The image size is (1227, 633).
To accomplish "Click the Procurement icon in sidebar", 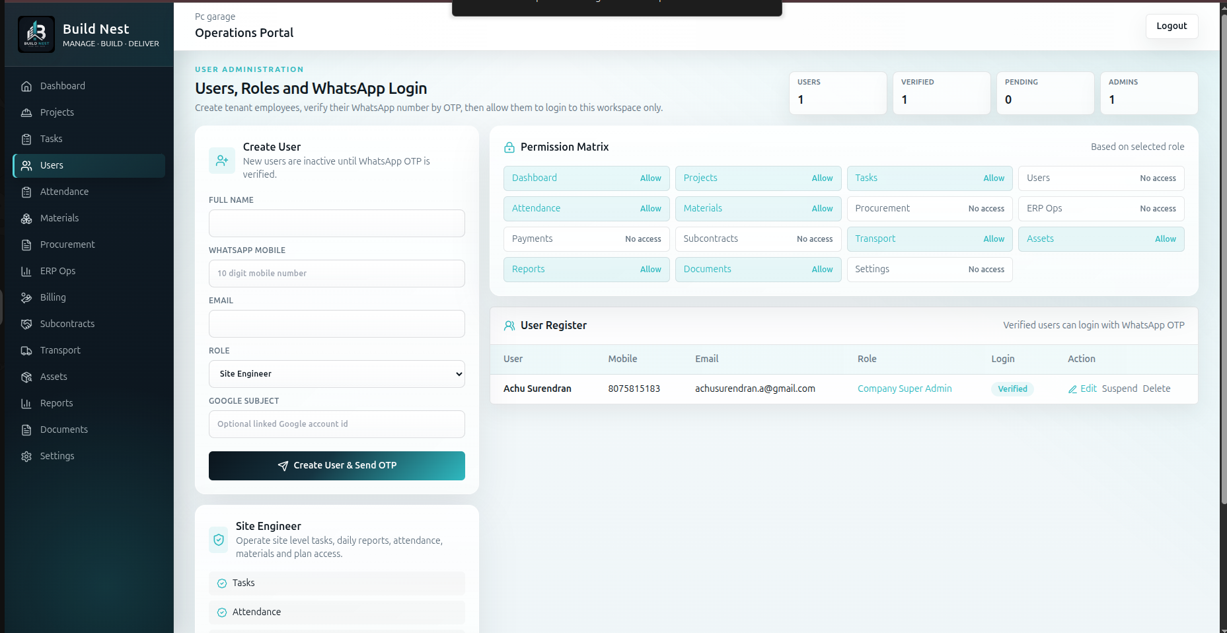I will click(26, 244).
